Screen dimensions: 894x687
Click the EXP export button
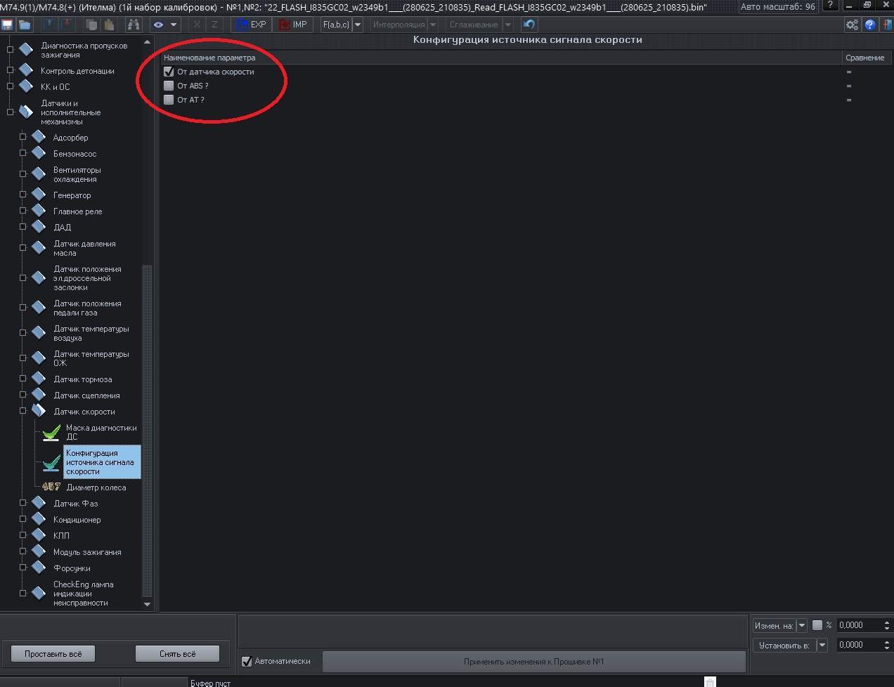tap(252, 25)
